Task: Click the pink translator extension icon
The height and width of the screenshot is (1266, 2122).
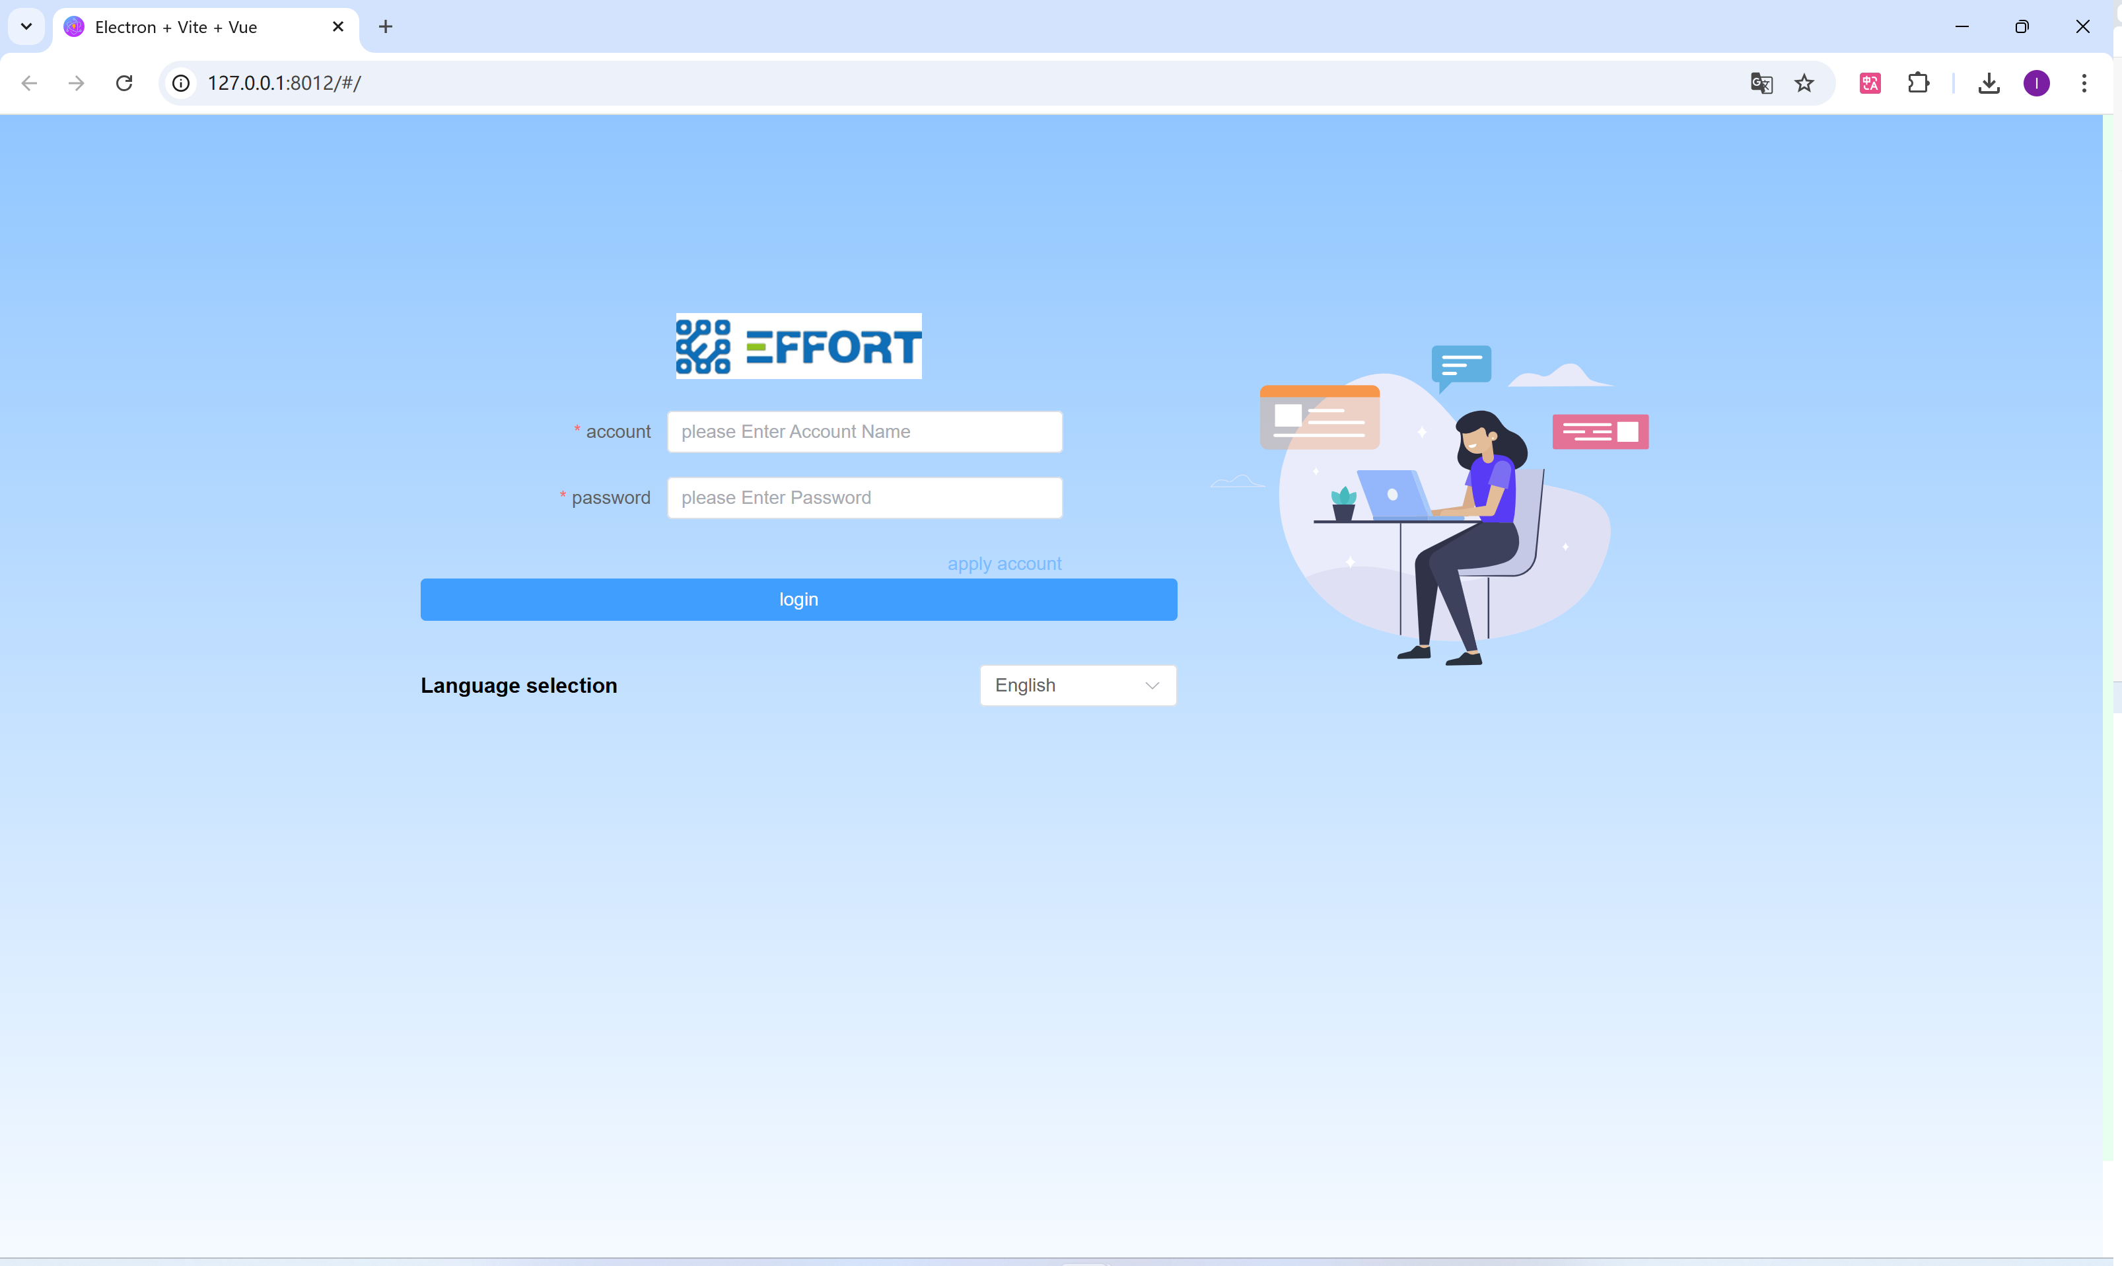Action: coord(1870,83)
